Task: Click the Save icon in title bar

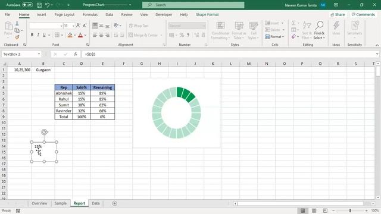Action: [x=39, y=5]
